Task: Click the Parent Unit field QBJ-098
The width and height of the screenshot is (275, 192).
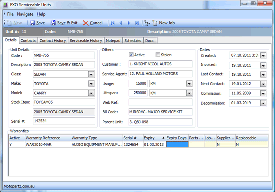Action: 160,122
